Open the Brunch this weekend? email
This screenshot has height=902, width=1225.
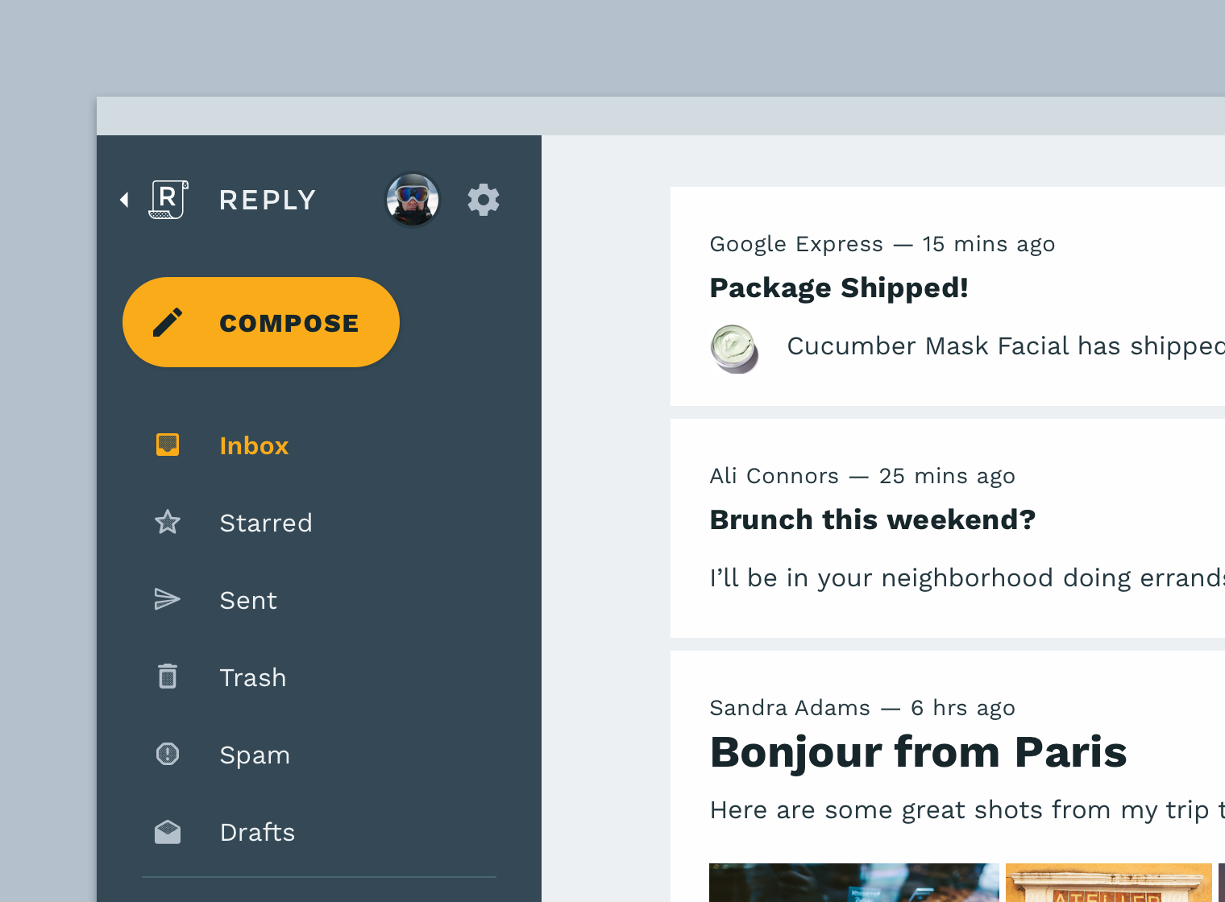click(872, 520)
